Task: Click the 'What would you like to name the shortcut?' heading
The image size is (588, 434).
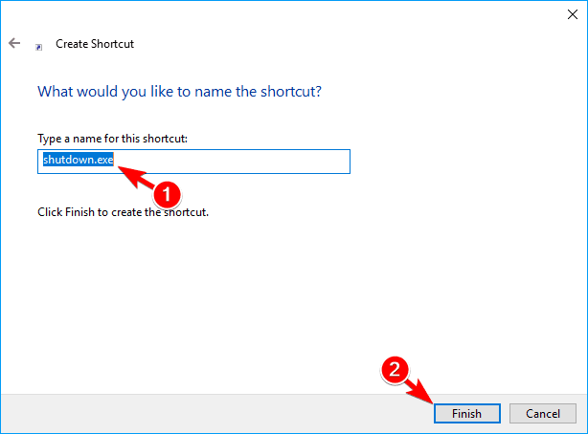Action: (179, 92)
